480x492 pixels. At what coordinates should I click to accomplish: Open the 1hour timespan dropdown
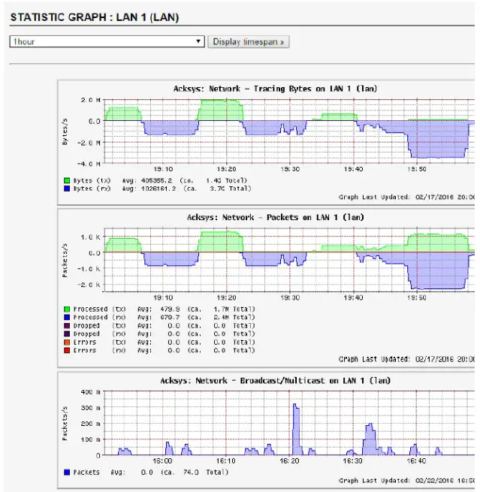point(107,42)
